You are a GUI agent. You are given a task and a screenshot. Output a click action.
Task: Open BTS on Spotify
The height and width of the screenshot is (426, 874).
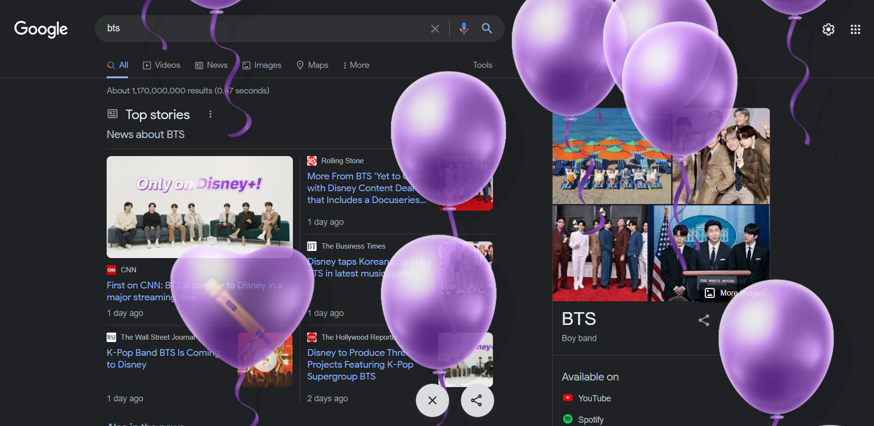click(x=583, y=419)
